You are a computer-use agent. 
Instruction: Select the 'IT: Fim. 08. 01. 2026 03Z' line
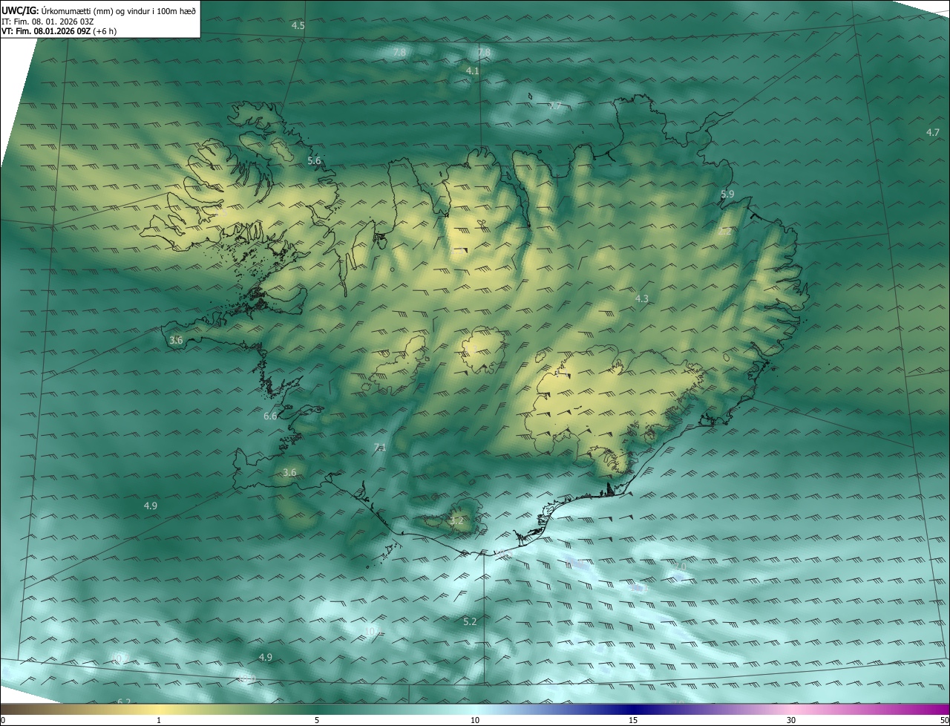[47, 22]
